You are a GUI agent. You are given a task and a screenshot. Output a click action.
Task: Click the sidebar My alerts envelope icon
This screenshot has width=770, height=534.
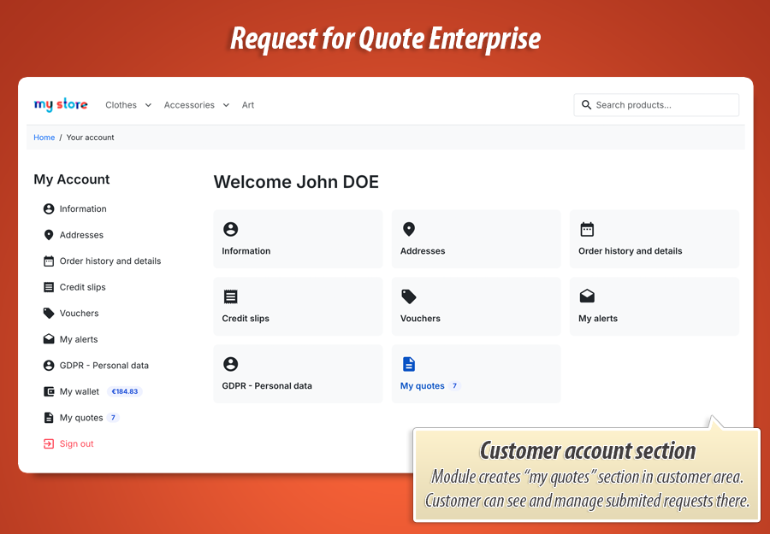tap(49, 339)
